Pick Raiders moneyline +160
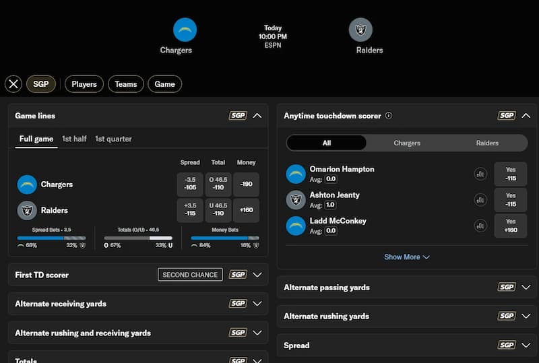Screen dimensions: 539x363 click(x=246, y=209)
